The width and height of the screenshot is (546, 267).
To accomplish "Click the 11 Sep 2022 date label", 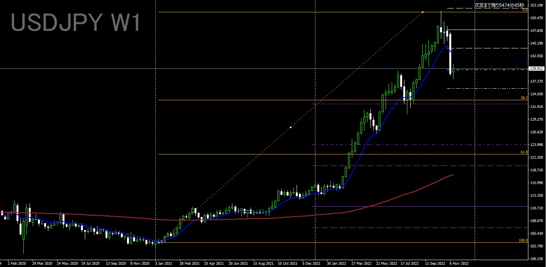I will pos(435,264).
